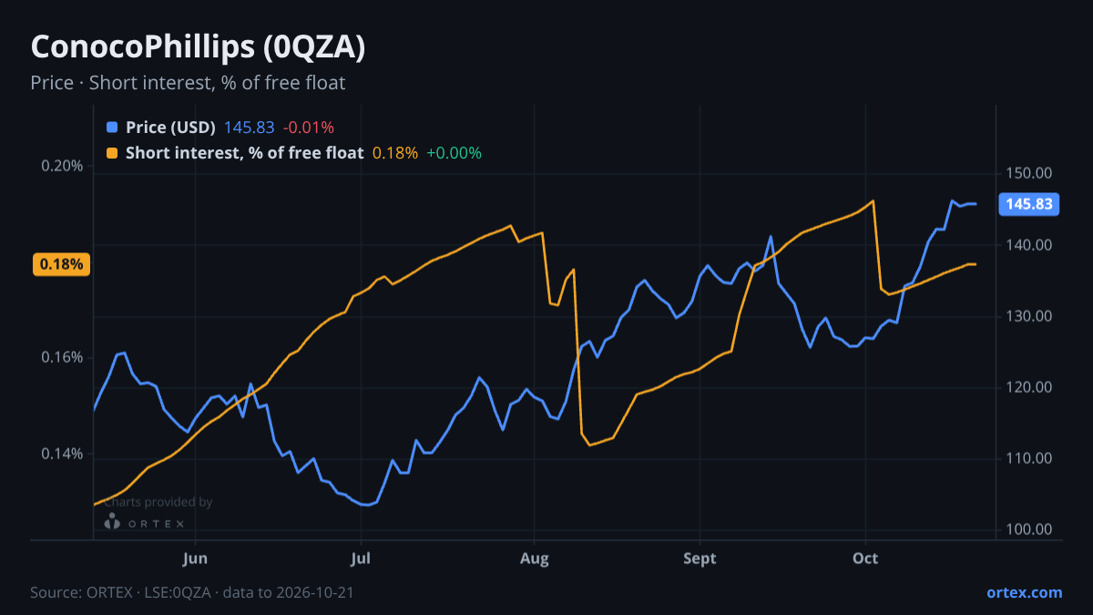Click the orange 0.18% legend value
The image size is (1093, 615).
click(x=395, y=153)
